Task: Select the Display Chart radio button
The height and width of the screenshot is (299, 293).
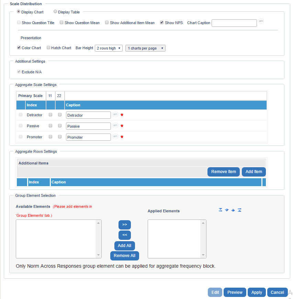Action: coord(19,12)
